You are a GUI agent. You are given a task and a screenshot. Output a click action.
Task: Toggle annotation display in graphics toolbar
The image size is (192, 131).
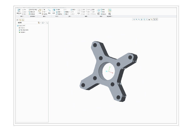pos(154,19)
